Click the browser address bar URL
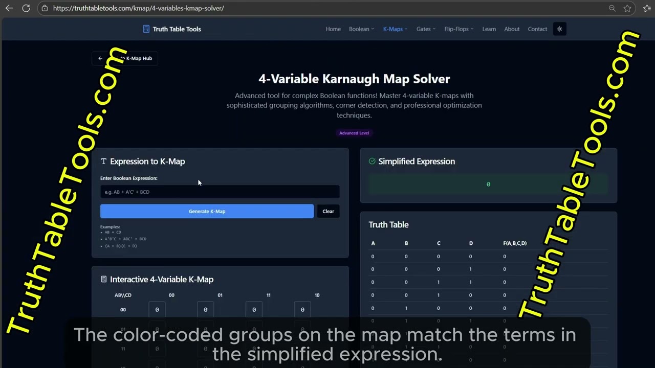The image size is (655, 368). (x=139, y=8)
